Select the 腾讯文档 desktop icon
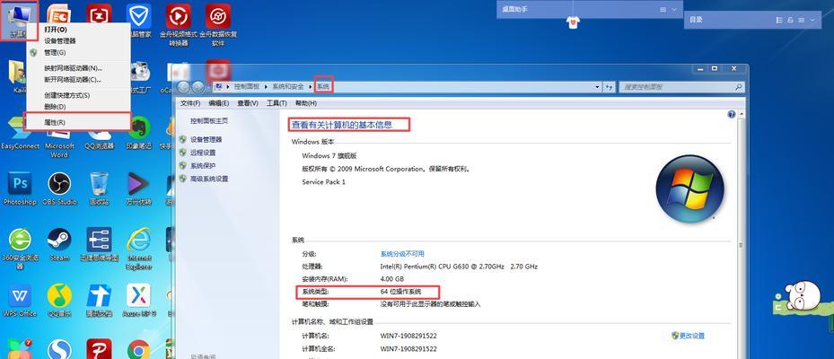Viewport: 834px width, 359px height. point(99,300)
